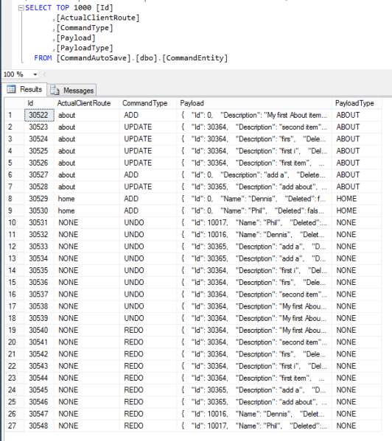Collapse the SELECT query outline region
The width and height of the screenshot is (392, 441).
point(21,8)
